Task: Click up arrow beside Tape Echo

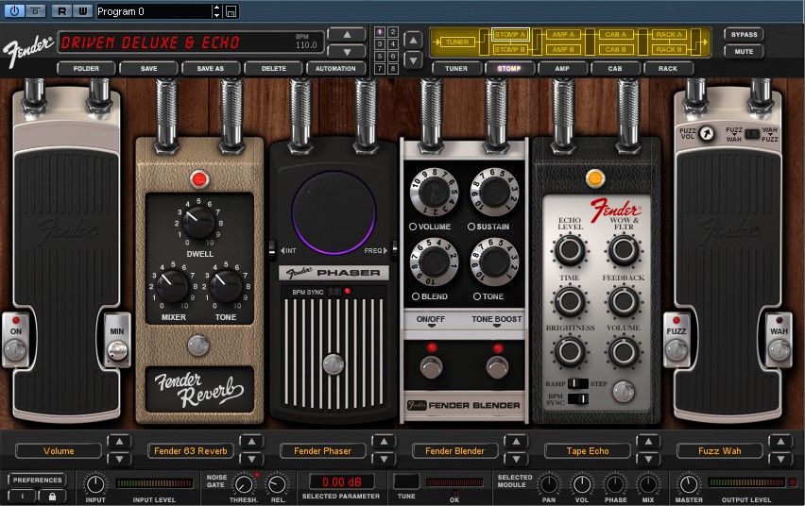Action: tap(648, 442)
